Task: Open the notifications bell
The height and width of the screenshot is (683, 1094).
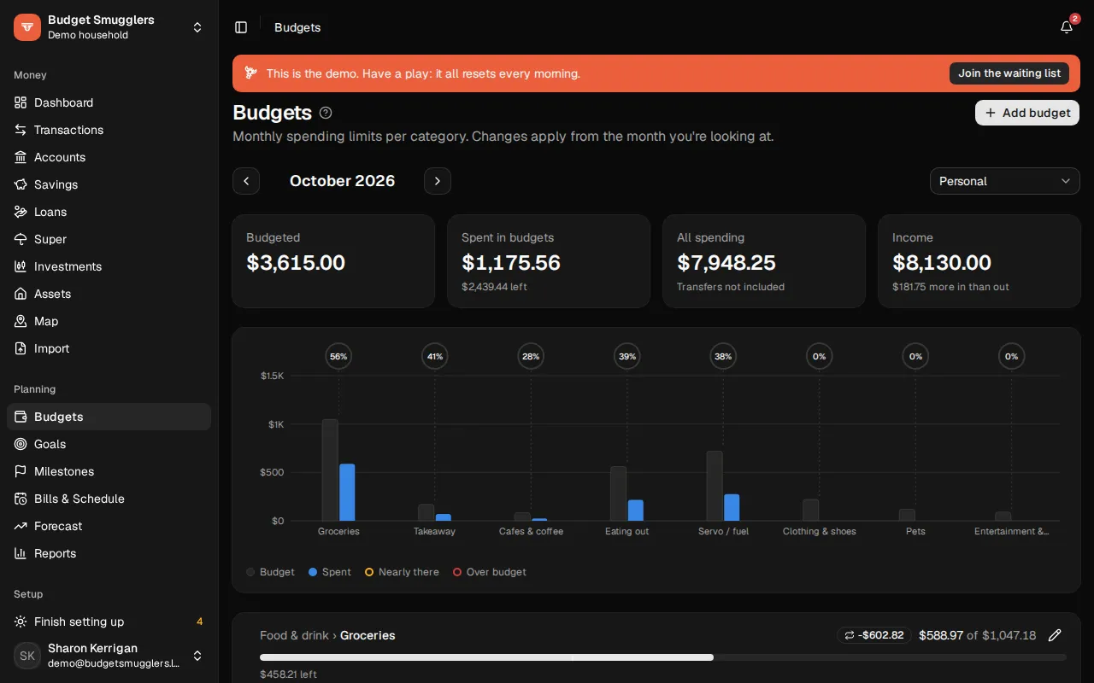Action: [x=1067, y=27]
